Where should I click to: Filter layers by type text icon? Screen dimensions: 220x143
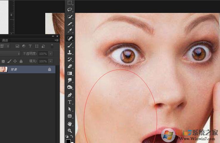pos(30,46)
